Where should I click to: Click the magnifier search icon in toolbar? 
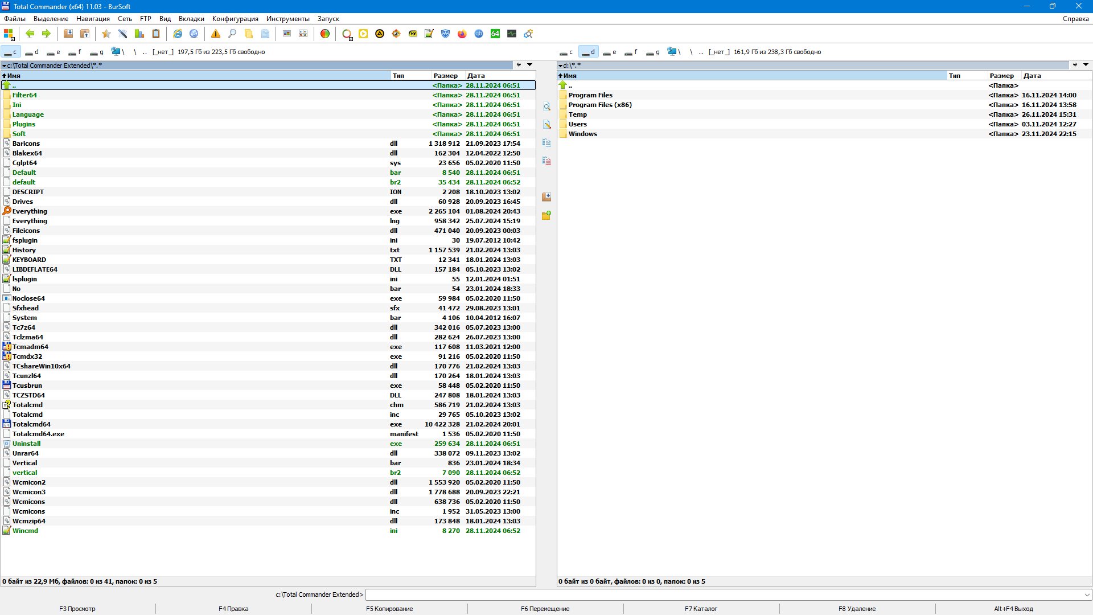[x=232, y=34]
